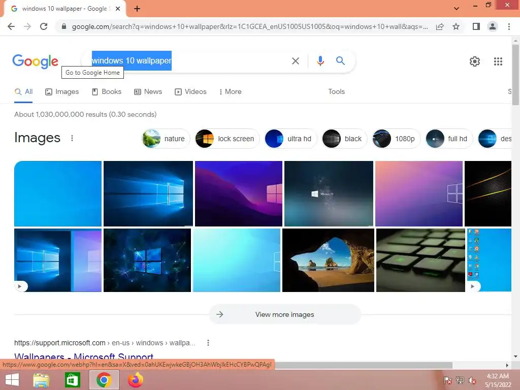This screenshot has height=390, width=520.
Task: Click the Google logo
Action: pos(35,61)
